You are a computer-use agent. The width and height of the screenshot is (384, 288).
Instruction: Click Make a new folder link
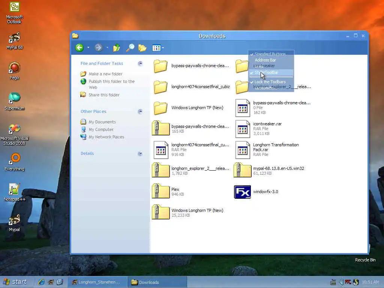[x=105, y=74]
